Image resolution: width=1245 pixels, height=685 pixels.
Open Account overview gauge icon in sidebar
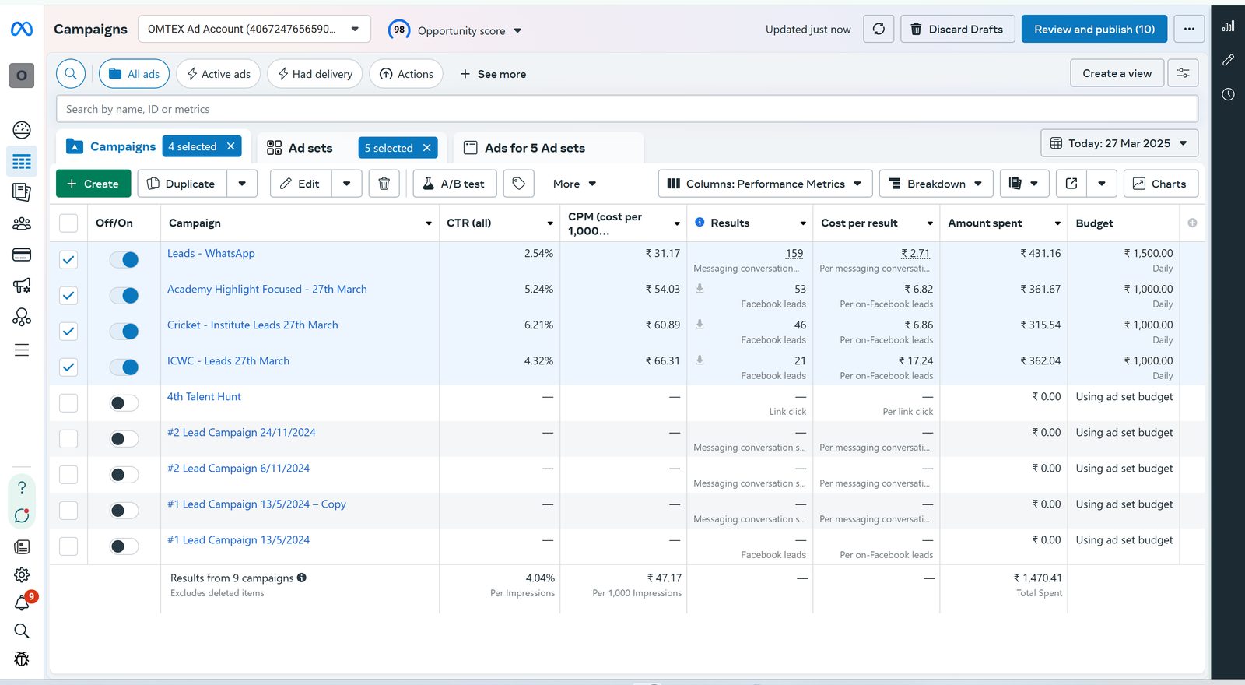22,130
